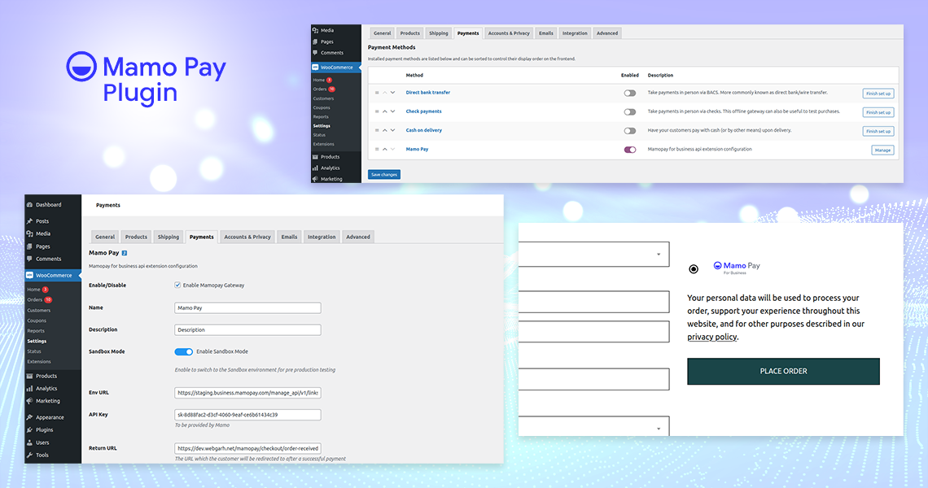Open Tools in the Mamo Pay settings sidebar
Image resolution: width=928 pixels, height=488 pixels.
click(x=42, y=455)
